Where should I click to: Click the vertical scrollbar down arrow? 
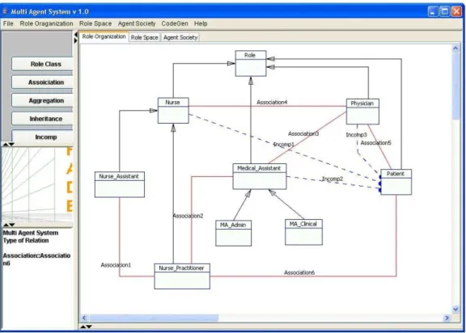coord(455,310)
